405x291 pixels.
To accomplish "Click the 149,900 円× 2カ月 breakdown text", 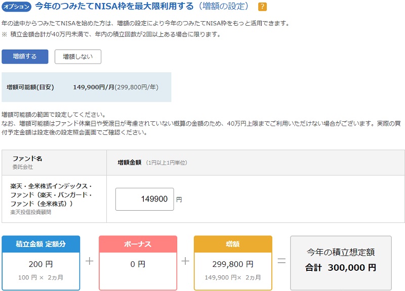I will click(233, 277).
